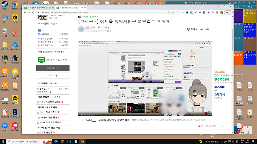Toggle dark mode view (다크 모드로 보기)
Screen dimensions: 257x144
pyautogui.click(x=207, y=126)
